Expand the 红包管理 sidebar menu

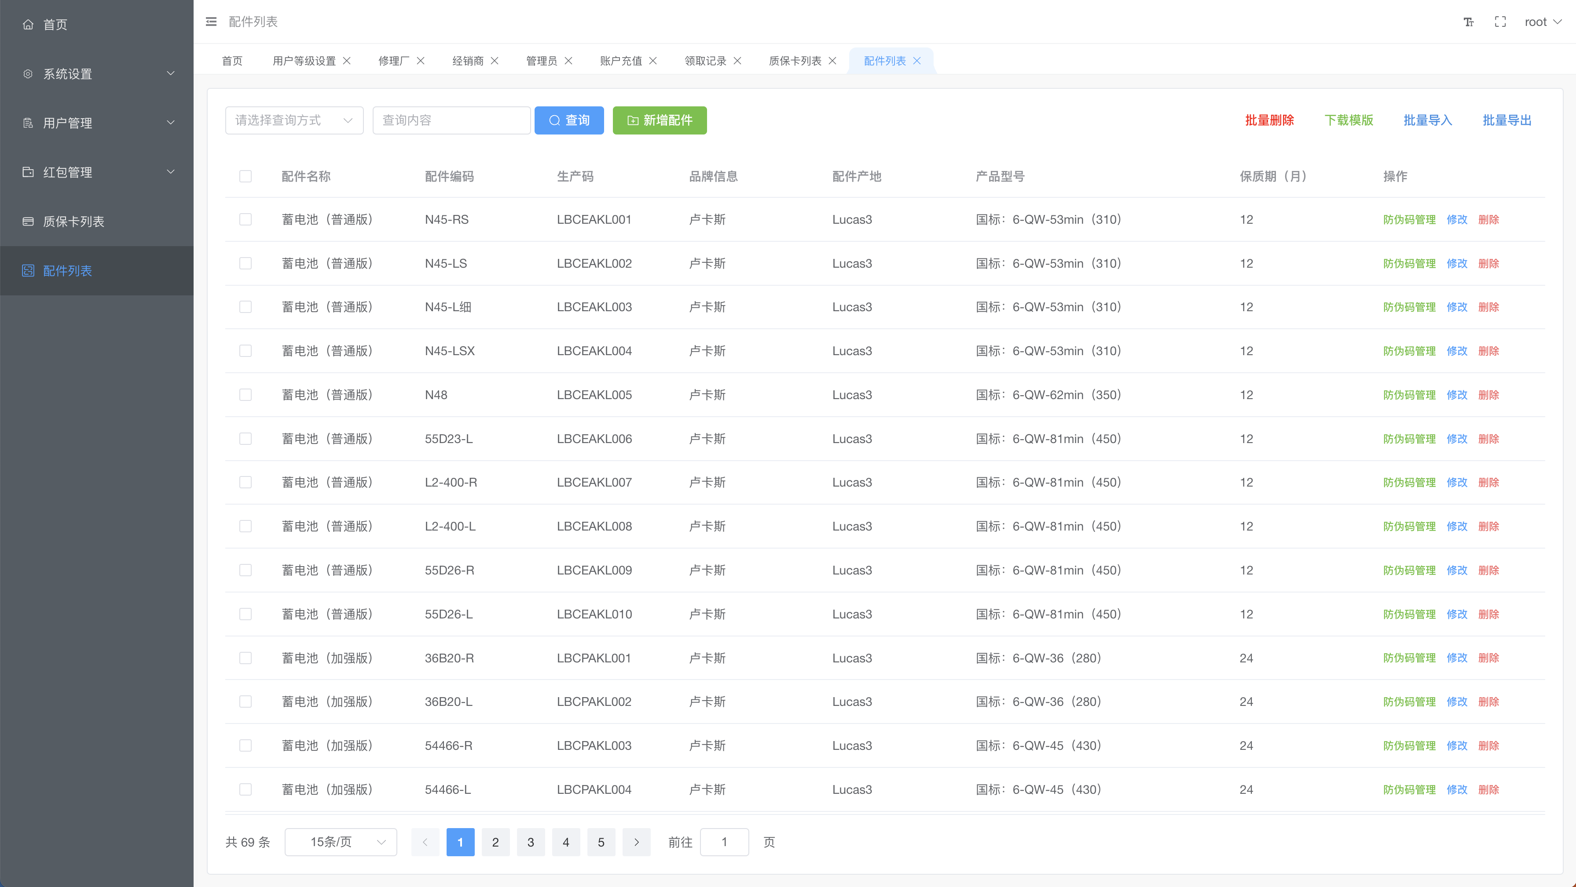tap(97, 172)
